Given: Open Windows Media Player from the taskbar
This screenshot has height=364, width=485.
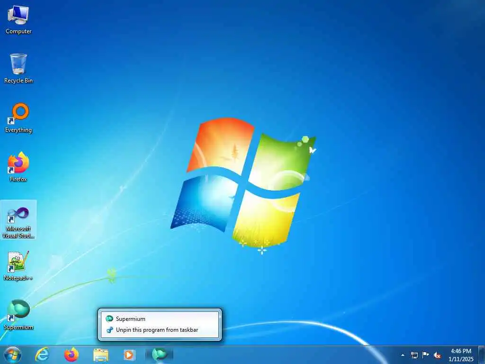Looking at the screenshot, I should click(x=129, y=355).
